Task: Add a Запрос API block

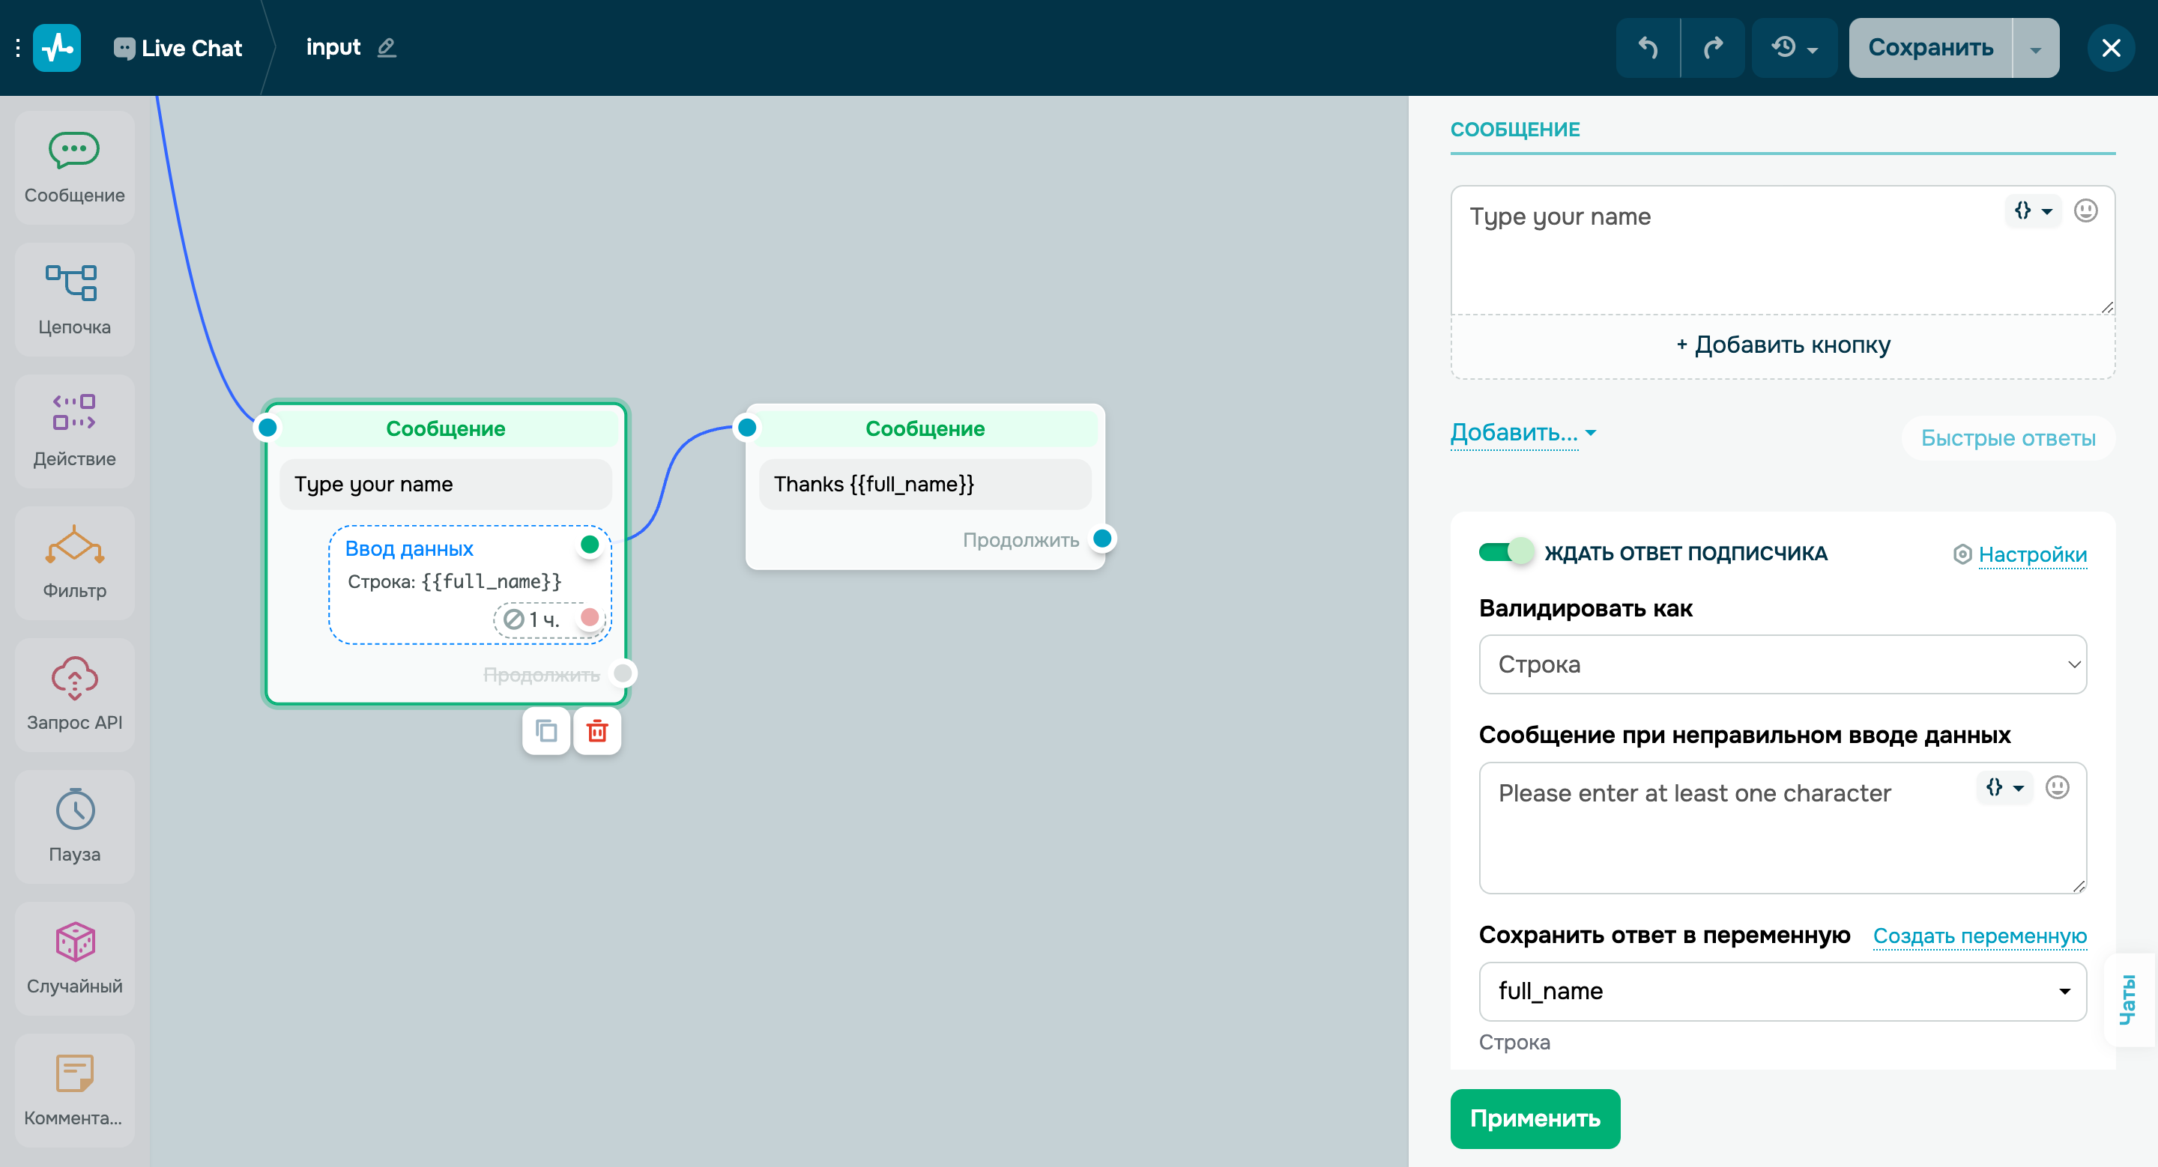Action: coord(75,694)
